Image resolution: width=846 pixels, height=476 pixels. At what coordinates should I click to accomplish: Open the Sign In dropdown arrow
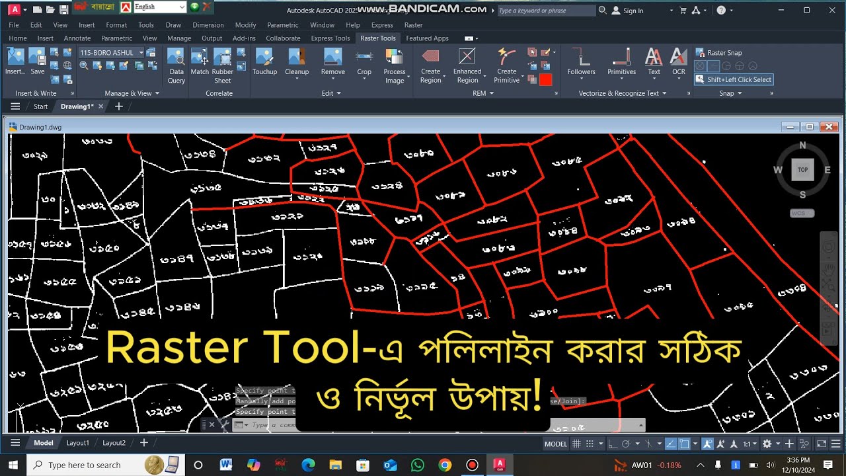672,11
